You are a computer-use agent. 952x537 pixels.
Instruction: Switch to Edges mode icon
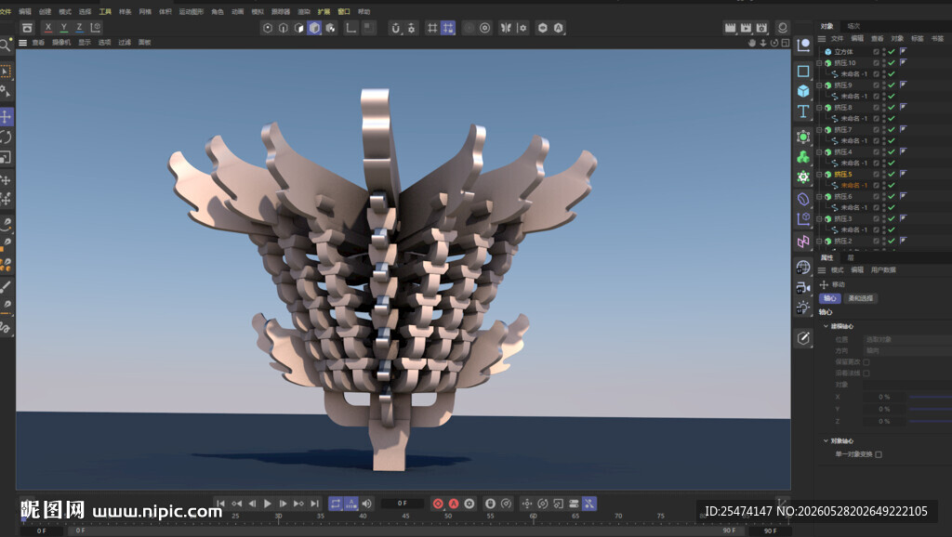(284, 28)
